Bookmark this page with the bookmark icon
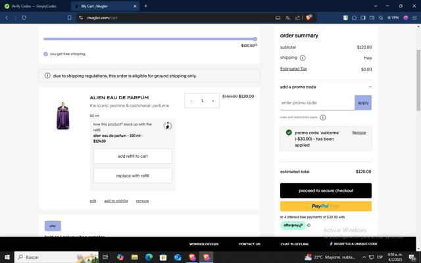421x263 pixels. 69,18
